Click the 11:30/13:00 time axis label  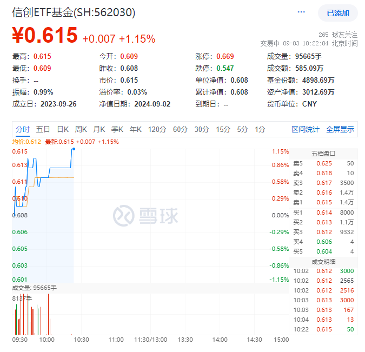151,340
